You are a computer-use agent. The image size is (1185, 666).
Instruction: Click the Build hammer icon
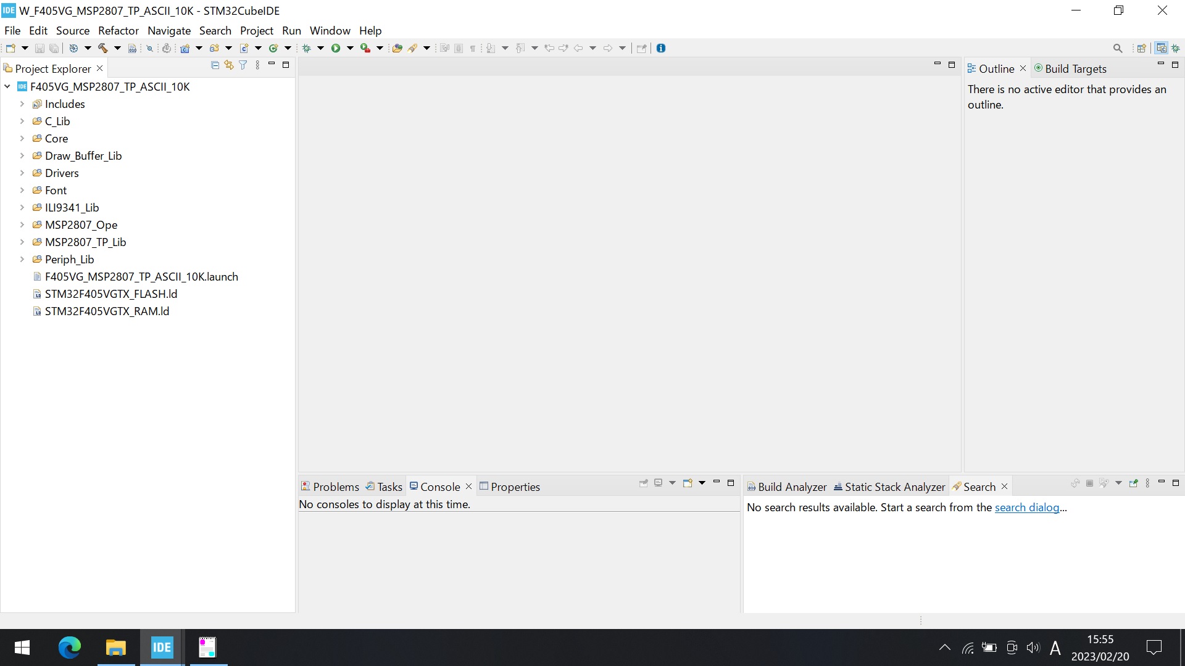[102, 48]
